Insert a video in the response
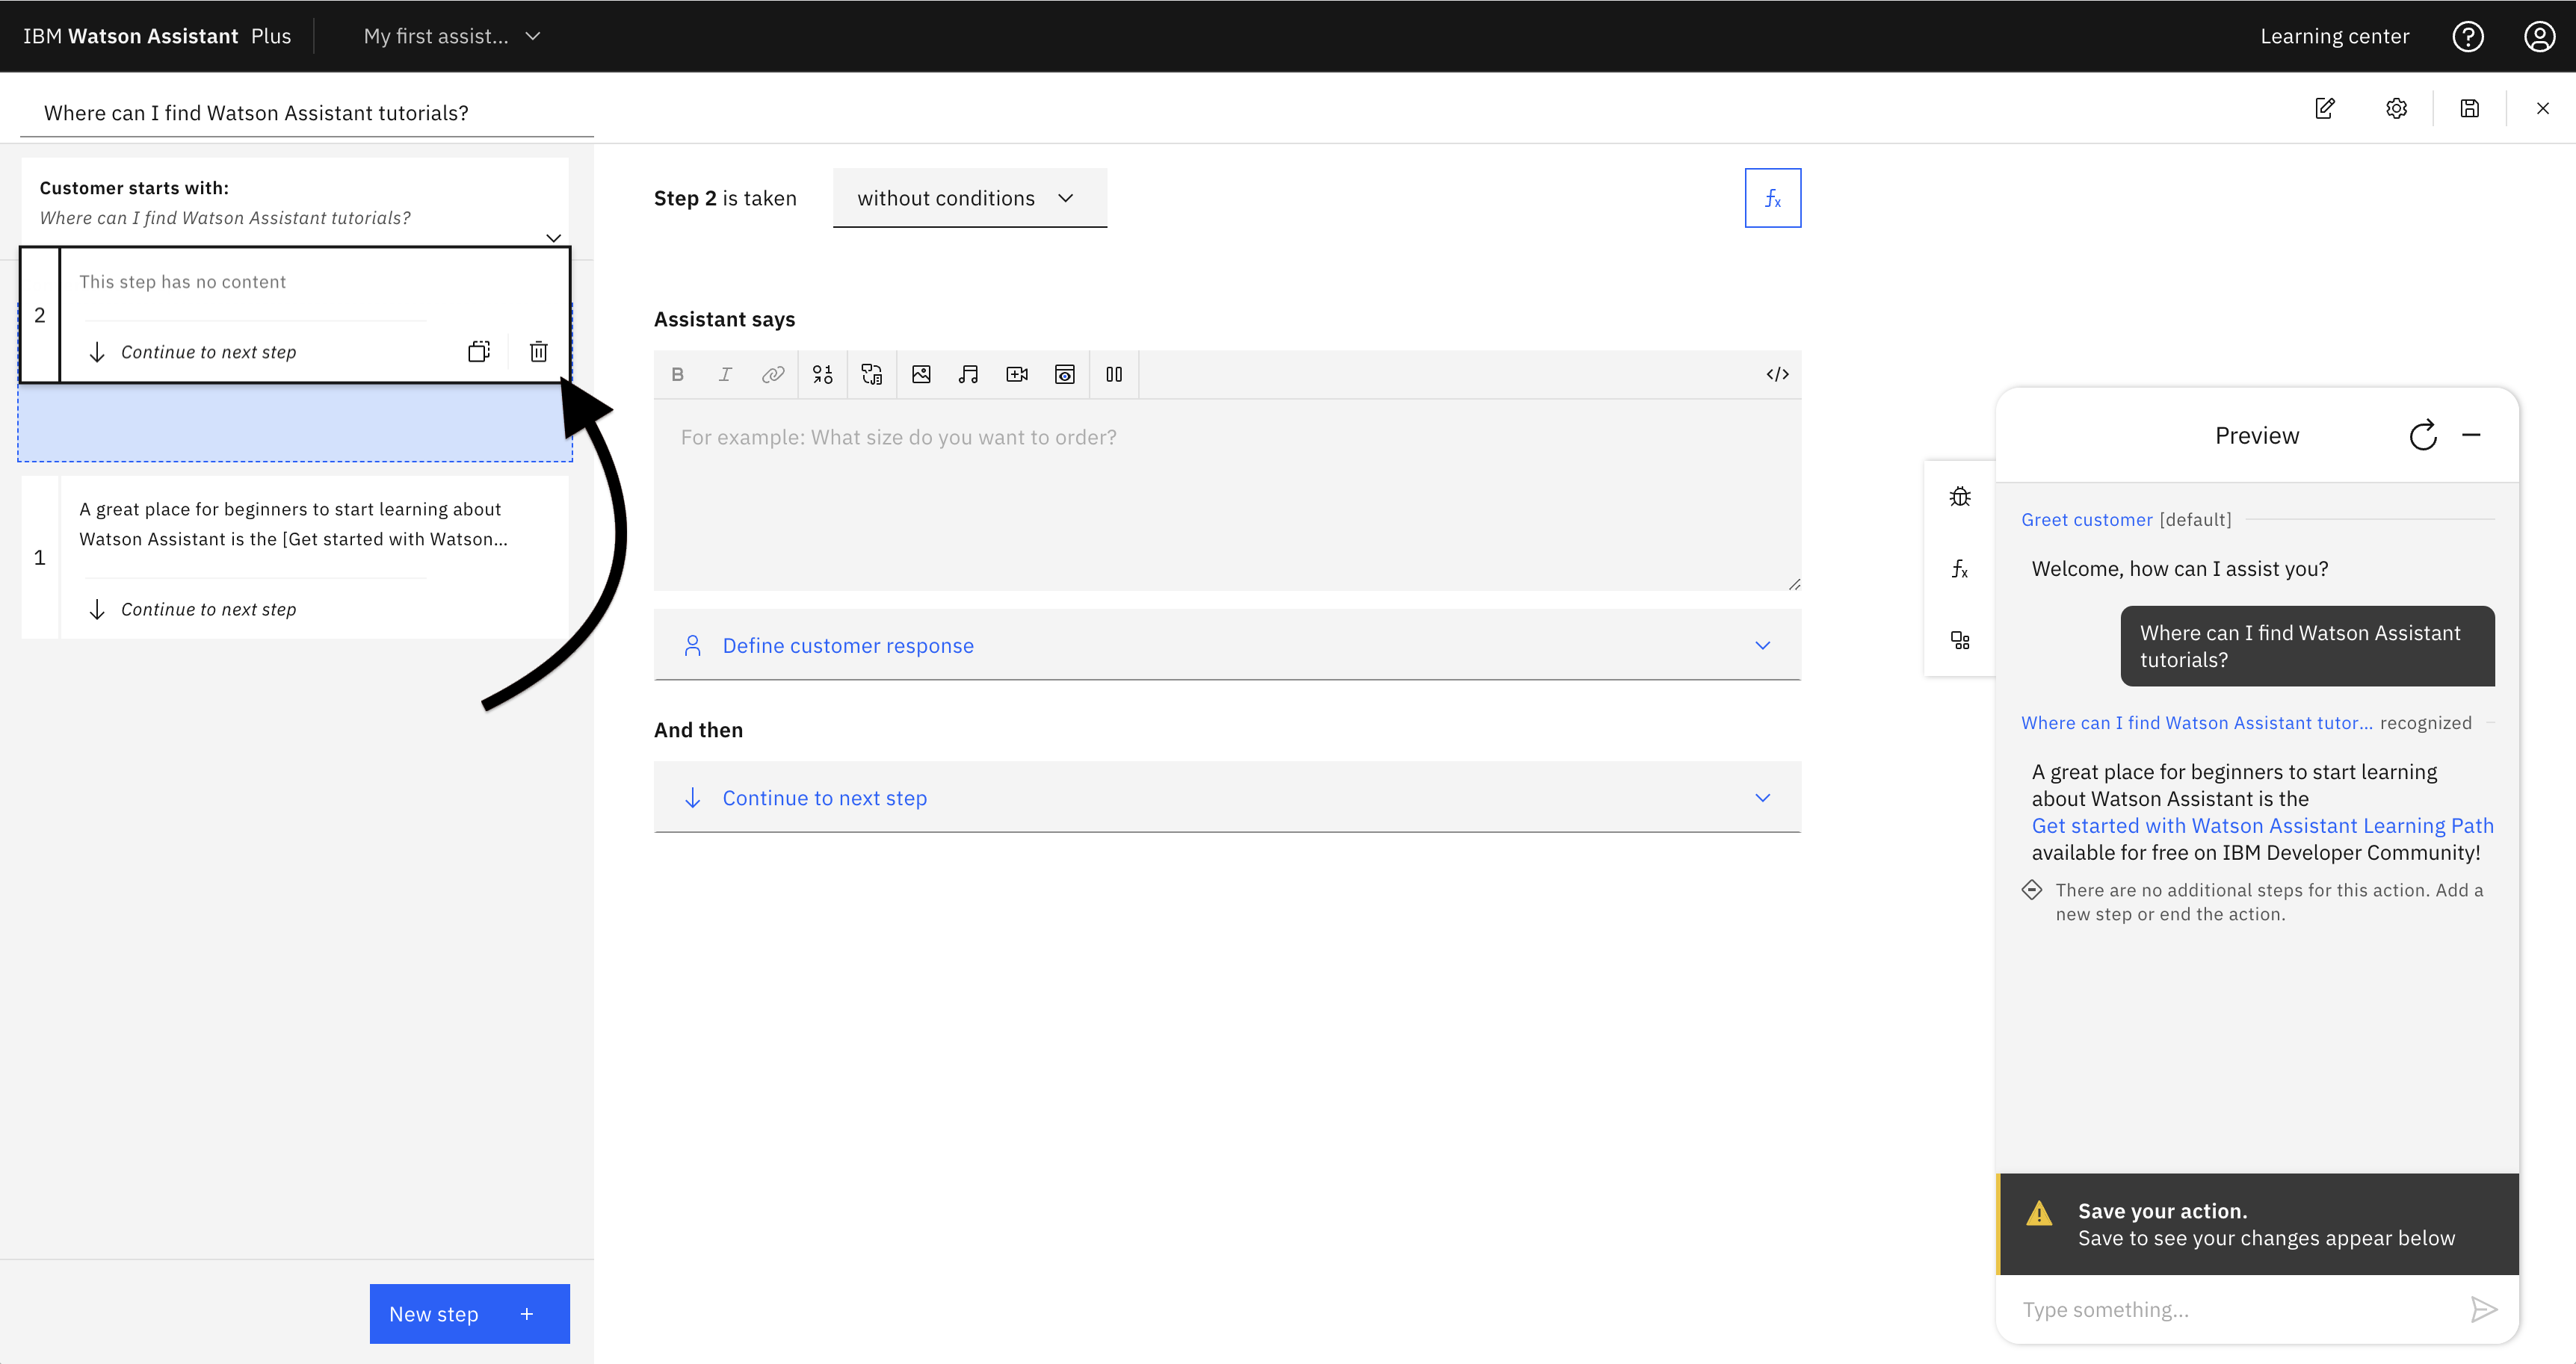Viewport: 2576px width, 1364px height. tap(1017, 375)
